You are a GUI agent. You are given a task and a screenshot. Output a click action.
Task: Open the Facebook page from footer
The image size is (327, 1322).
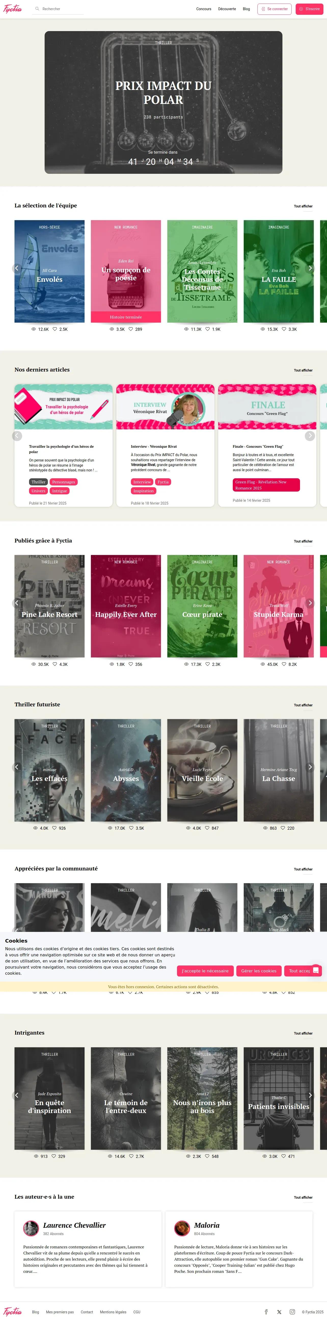tap(266, 1311)
